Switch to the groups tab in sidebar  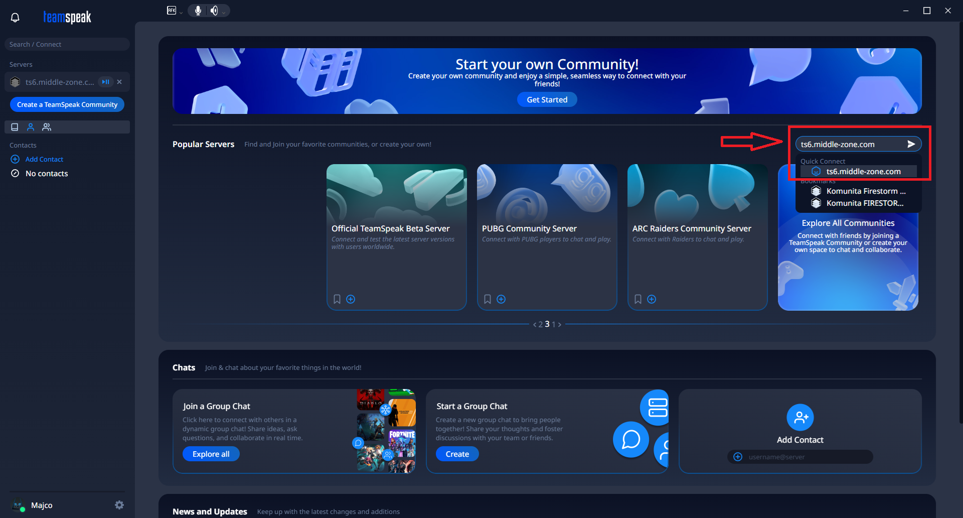point(47,127)
